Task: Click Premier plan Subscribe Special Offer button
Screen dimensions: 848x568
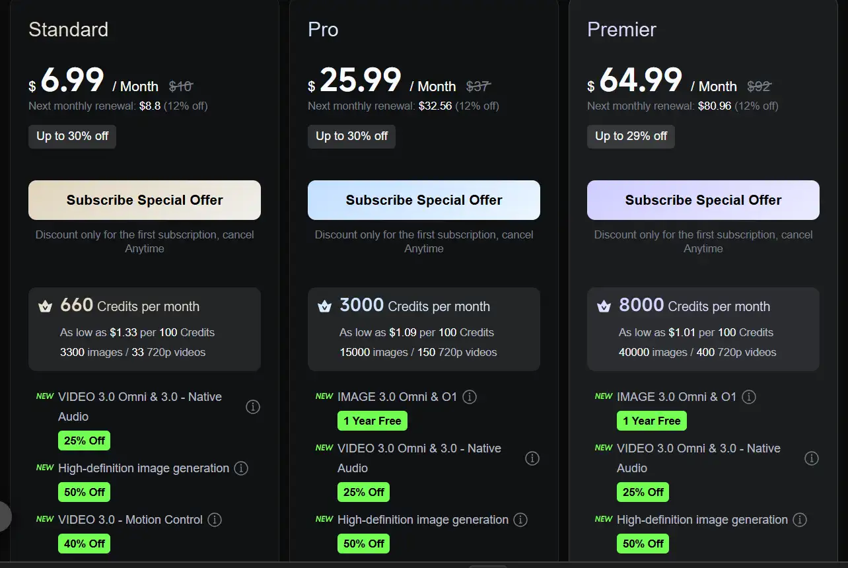Action: (x=703, y=200)
